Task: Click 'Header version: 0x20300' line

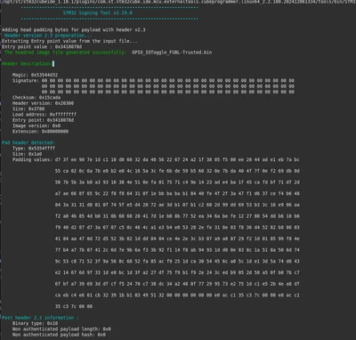Action: (43, 103)
